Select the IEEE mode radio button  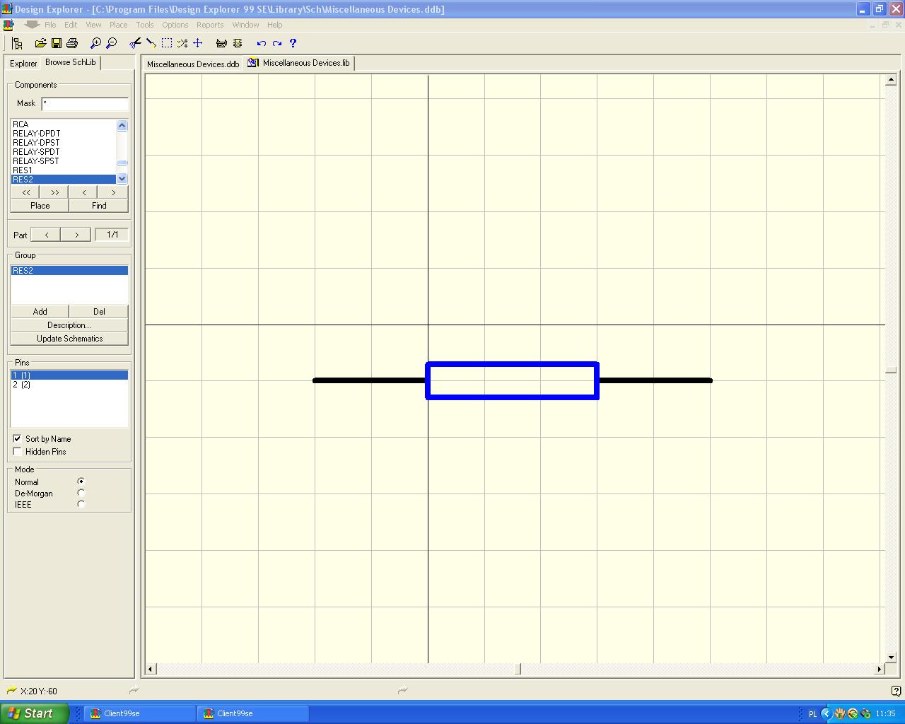click(81, 504)
